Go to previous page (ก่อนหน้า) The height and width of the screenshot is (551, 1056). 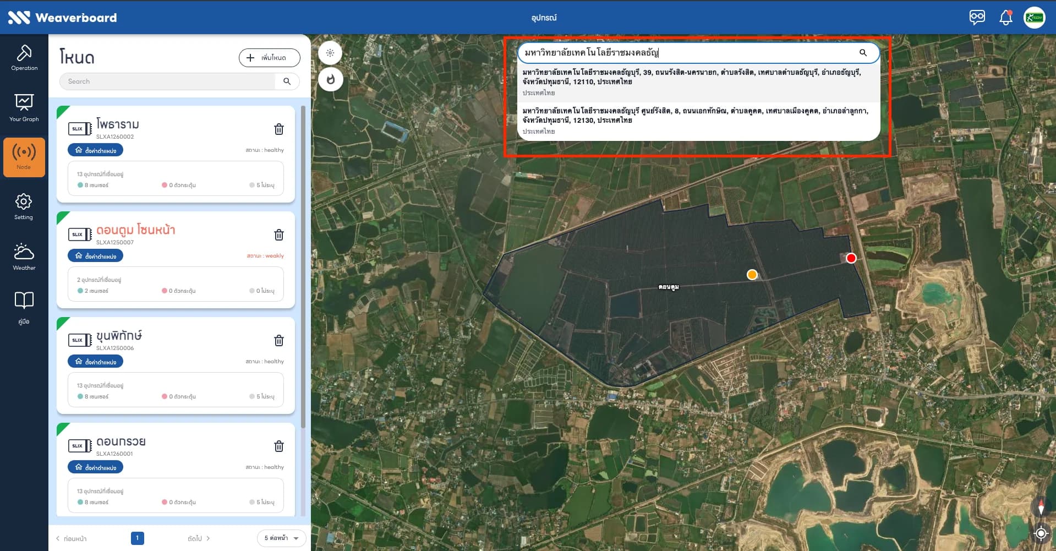[72, 538]
